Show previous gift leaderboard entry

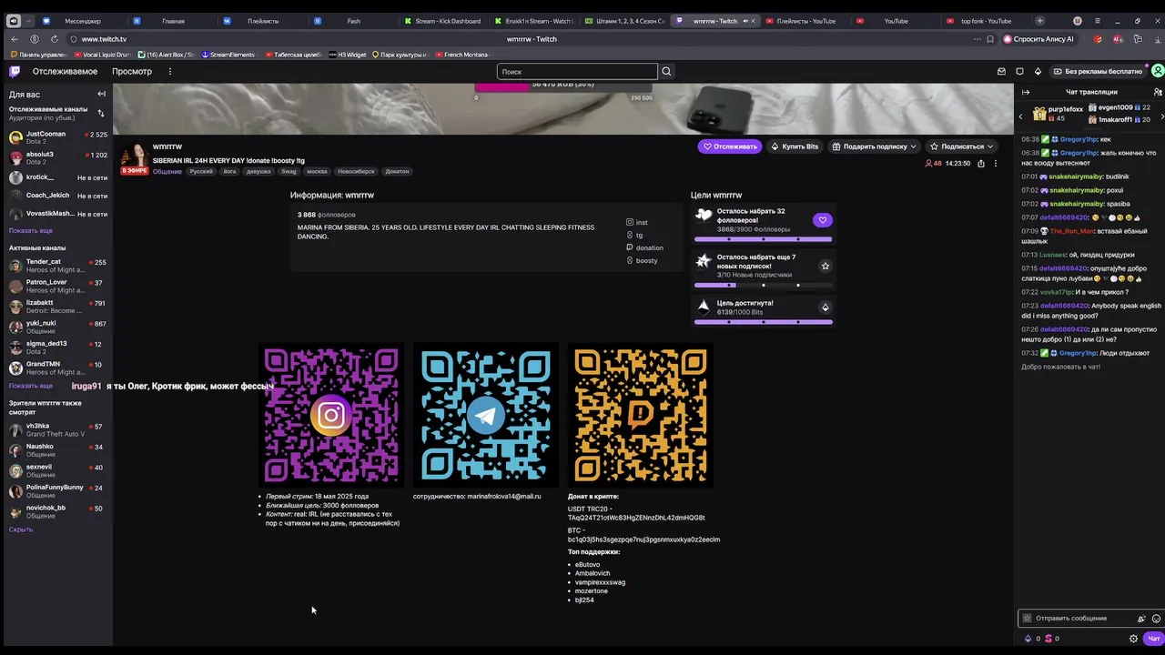click(1020, 116)
